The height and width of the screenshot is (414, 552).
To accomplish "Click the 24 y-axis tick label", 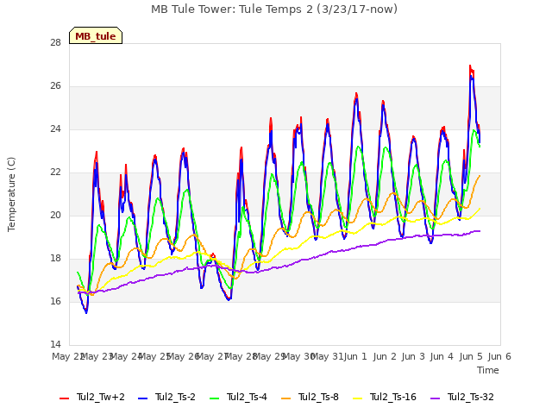I will pyautogui.click(x=55, y=129).
